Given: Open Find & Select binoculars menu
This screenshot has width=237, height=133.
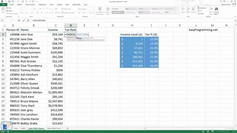Looking at the screenshot, I should (x=216, y=11).
